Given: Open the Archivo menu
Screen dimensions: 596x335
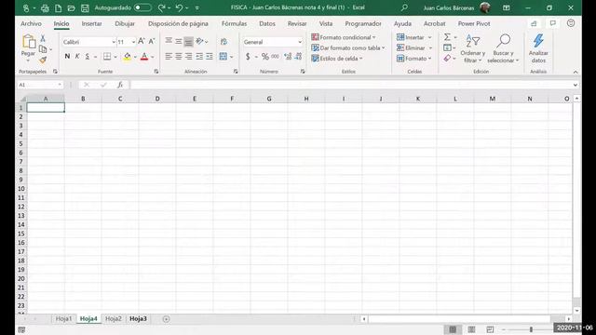Looking at the screenshot, I should (31, 23).
